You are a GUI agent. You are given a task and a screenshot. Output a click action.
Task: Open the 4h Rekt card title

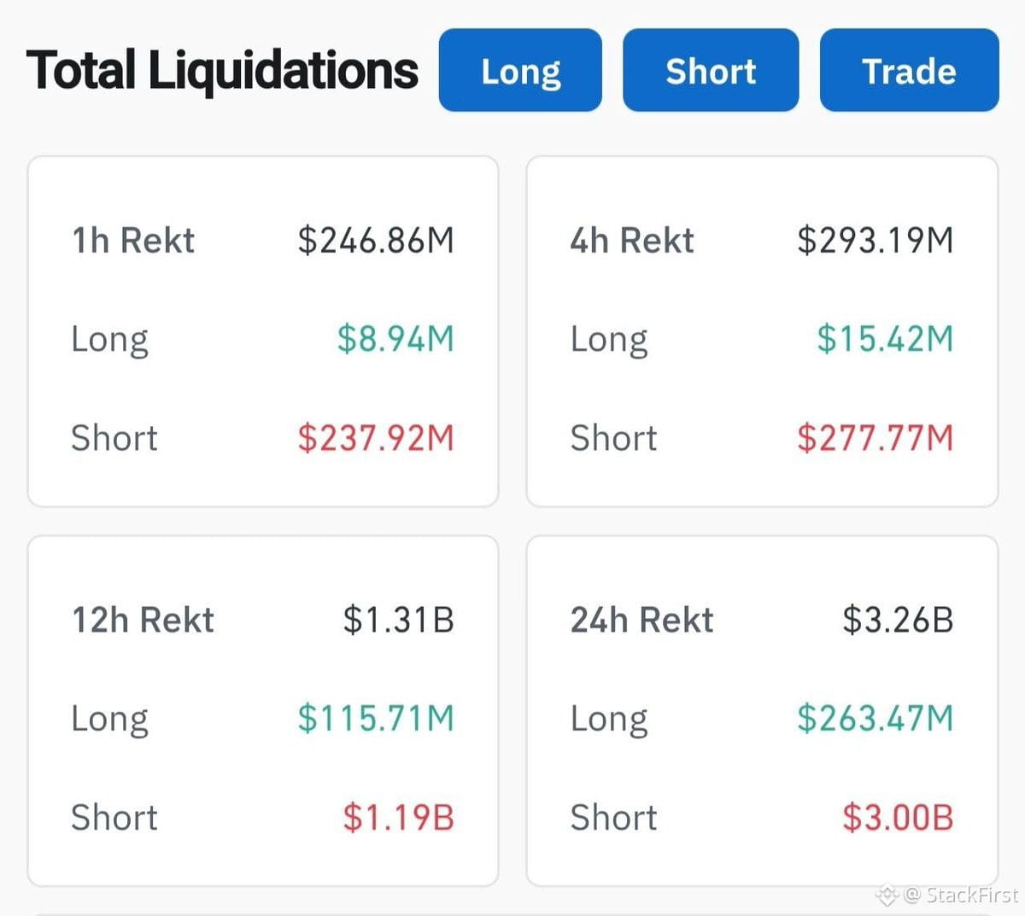click(632, 240)
